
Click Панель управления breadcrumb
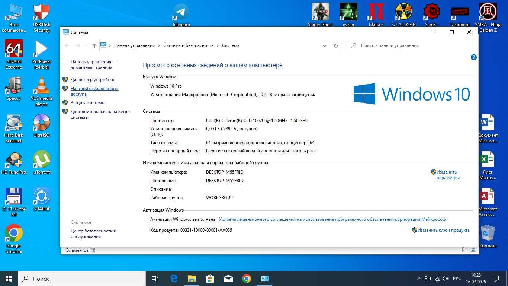coord(134,45)
